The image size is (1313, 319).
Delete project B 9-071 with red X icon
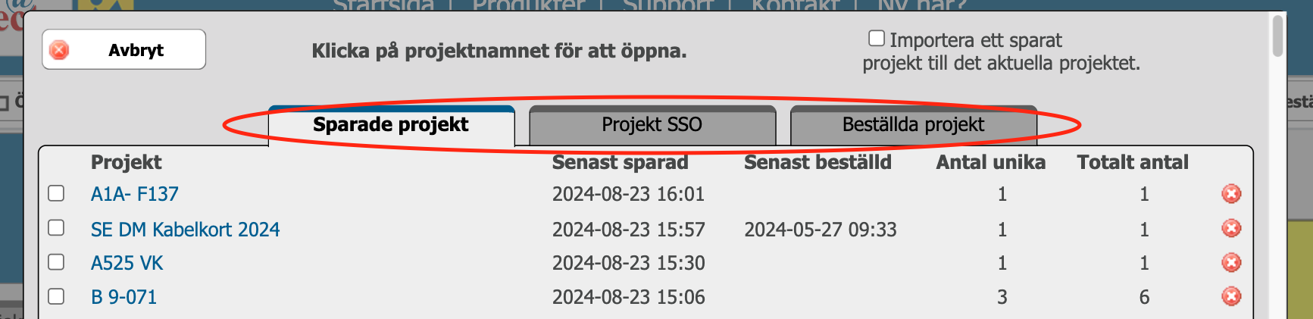click(x=1231, y=296)
